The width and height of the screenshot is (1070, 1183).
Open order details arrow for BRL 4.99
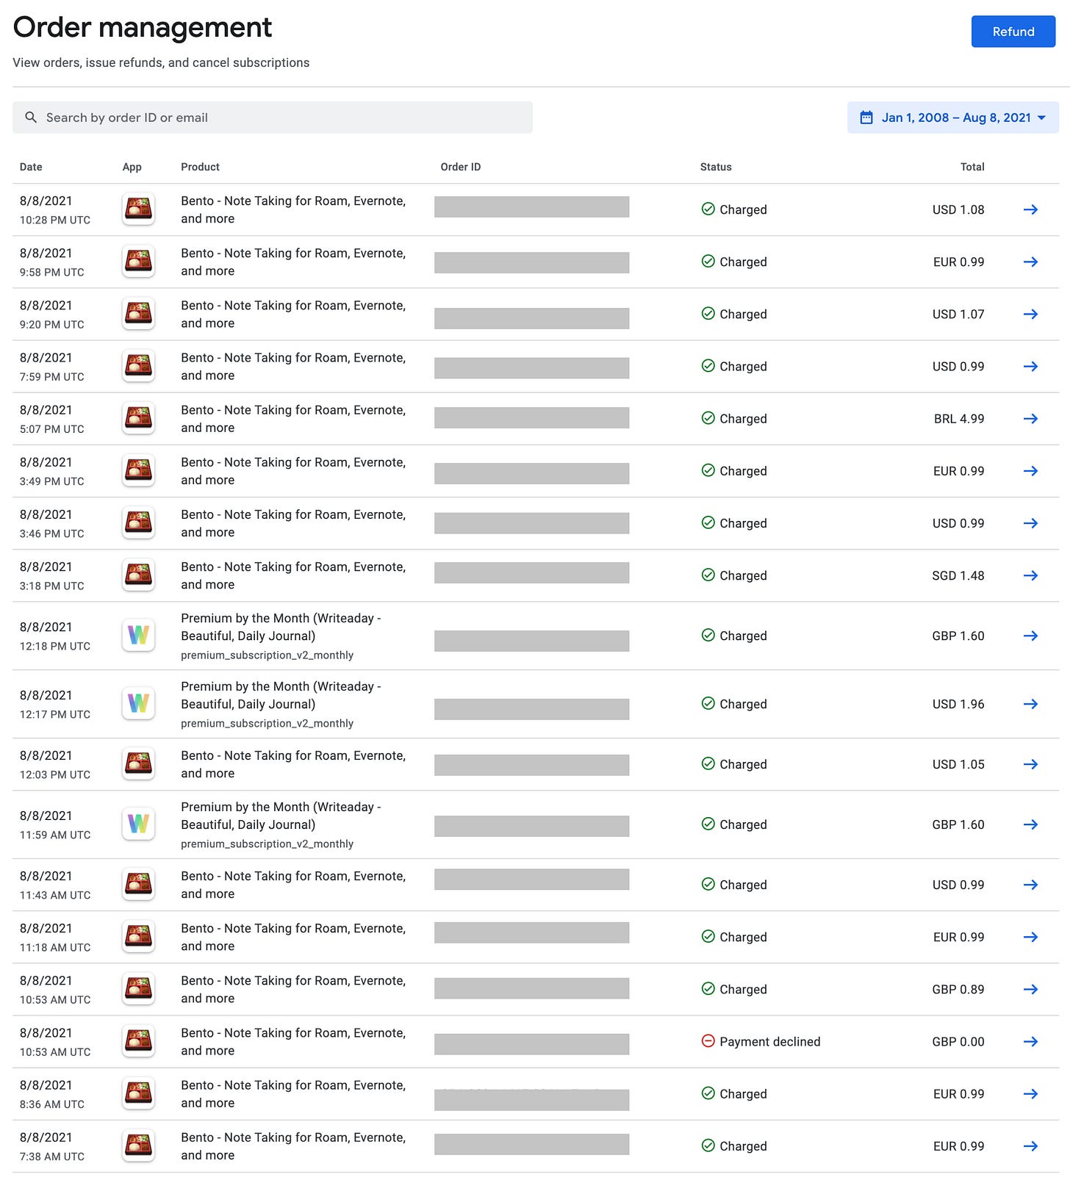(x=1030, y=418)
